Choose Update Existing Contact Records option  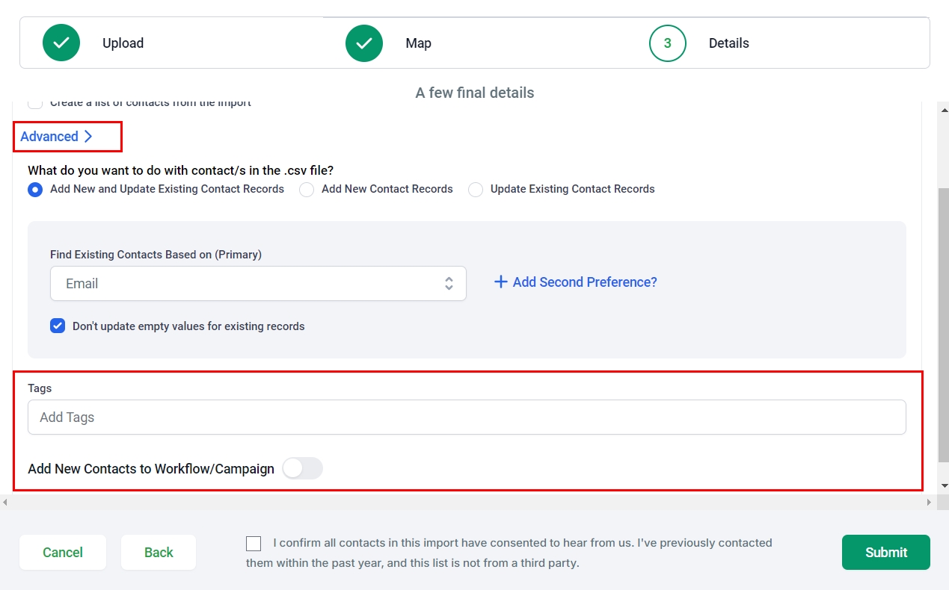476,190
